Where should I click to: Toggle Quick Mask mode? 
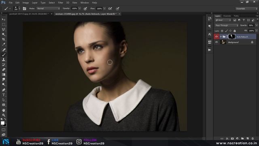(4, 130)
